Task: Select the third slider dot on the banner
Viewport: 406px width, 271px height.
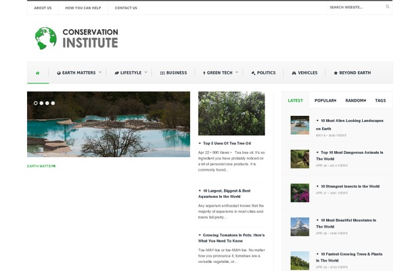Action: (x=47, y=103)
